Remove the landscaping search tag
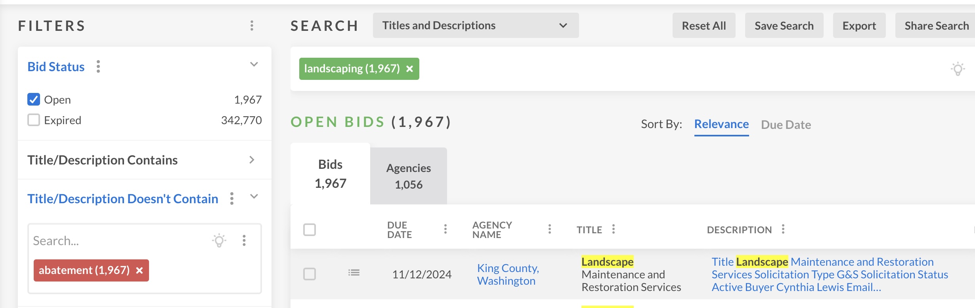Screen dimensions: 975x308 click(410, 69)
